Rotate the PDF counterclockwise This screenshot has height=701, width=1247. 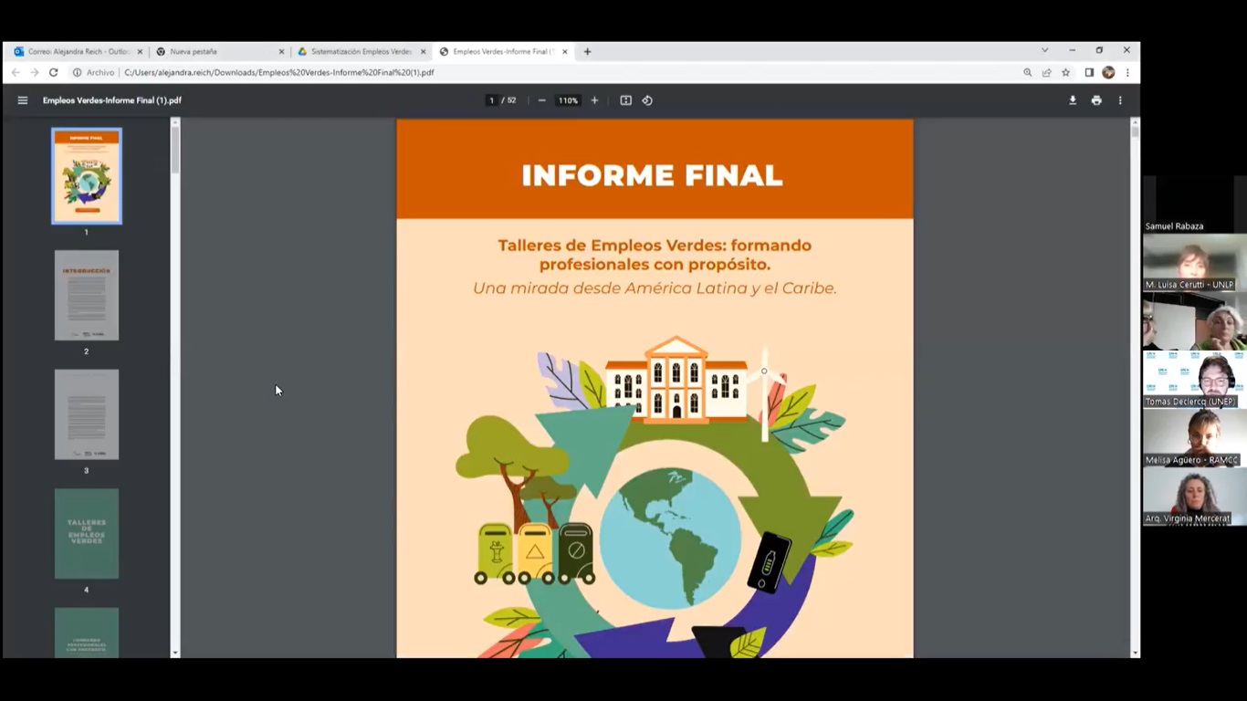coord(647,100)
